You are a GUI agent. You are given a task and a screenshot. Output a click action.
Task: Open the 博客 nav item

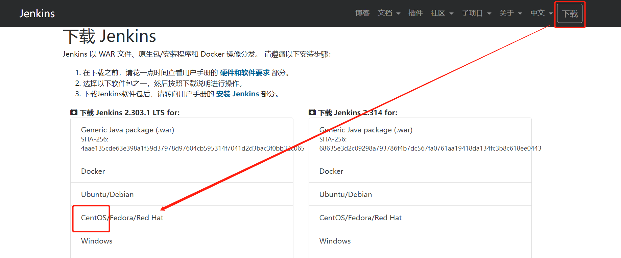(x=362, y=13)
